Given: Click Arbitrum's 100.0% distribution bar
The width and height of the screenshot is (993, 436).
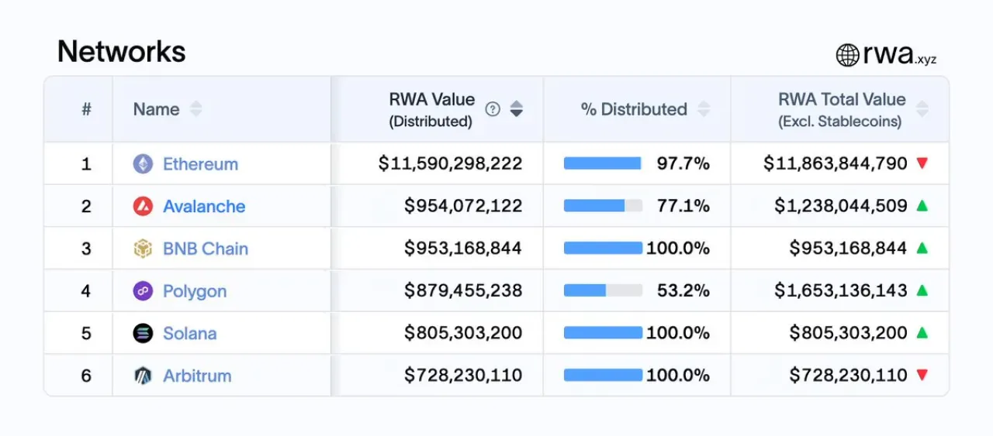Looking at the screenshot, I should tap(603, 375).
